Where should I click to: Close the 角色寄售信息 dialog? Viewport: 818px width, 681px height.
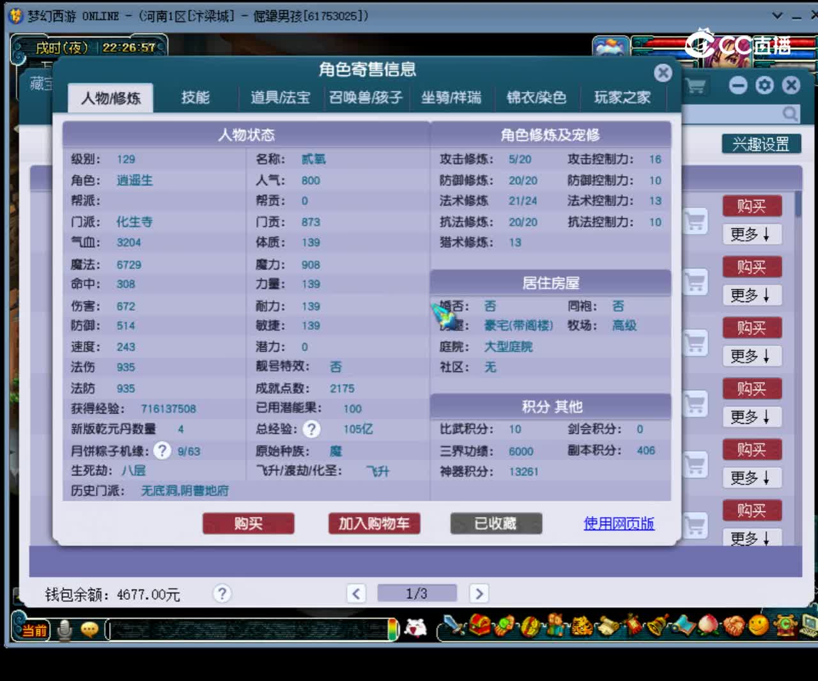pos(663,73)
